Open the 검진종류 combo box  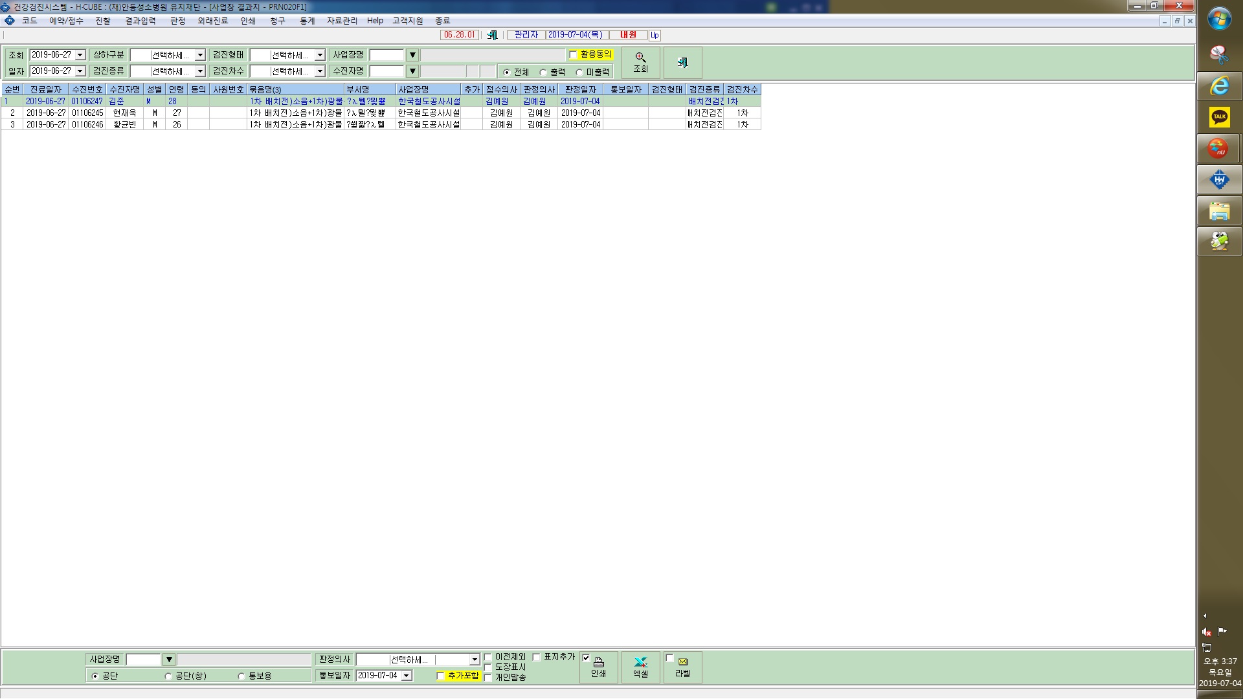(x=200, y=71)
